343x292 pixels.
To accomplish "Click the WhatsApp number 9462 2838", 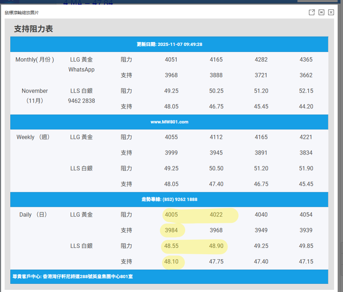I will pos(82,101).
